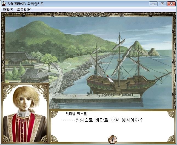Click the top-left ornament of dialogue box

coord(54,114)
